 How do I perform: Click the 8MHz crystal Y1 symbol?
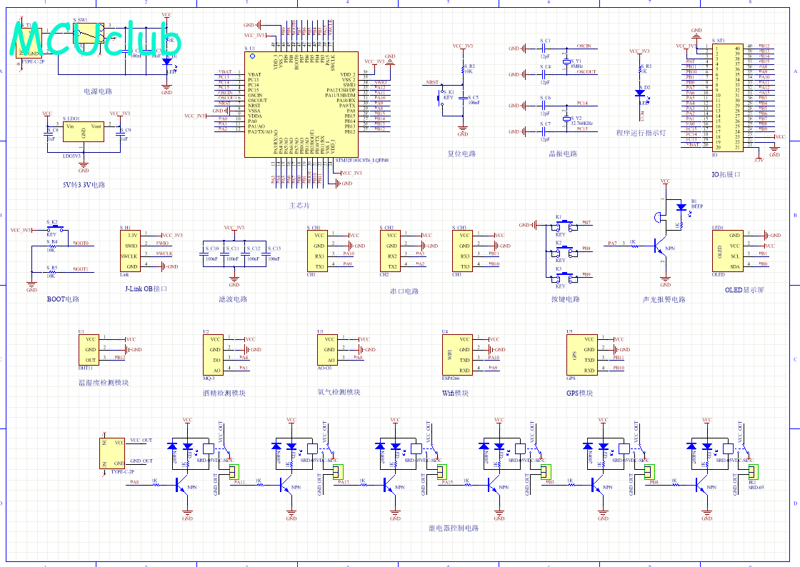click(x=569, y=62)
